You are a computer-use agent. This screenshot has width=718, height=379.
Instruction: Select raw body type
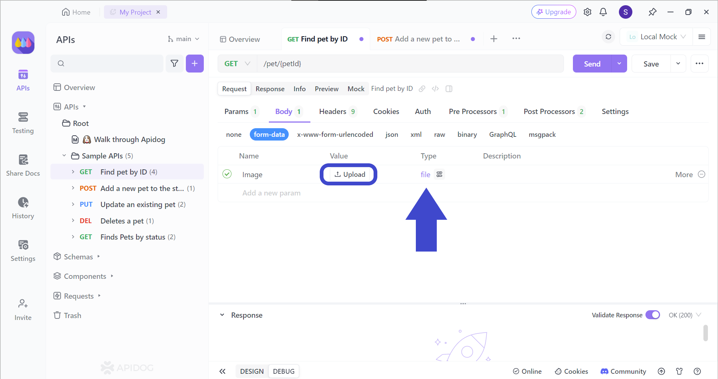coord(439,134)
